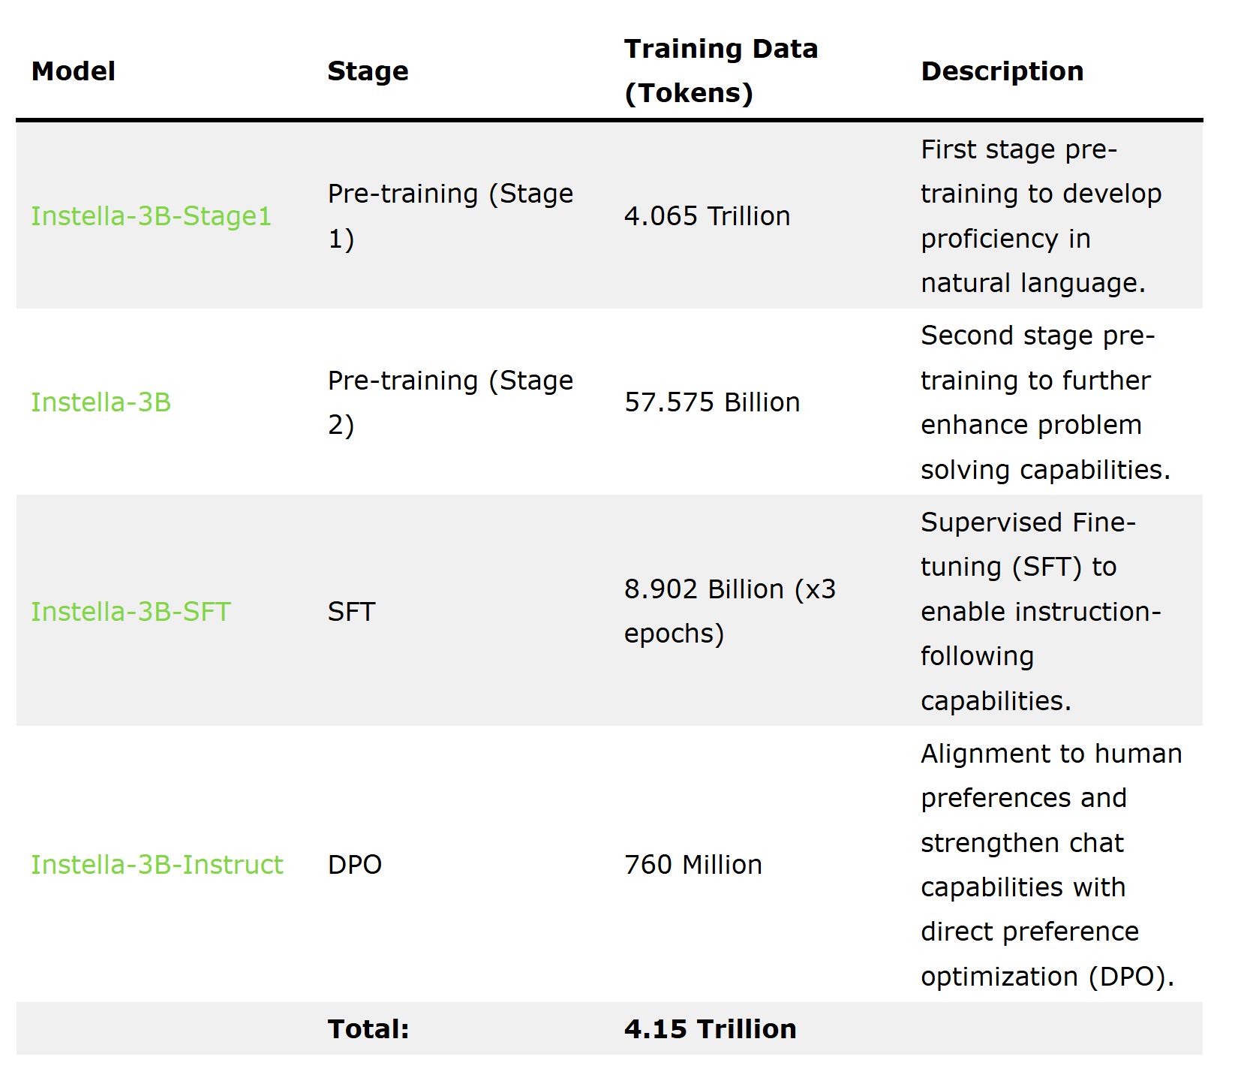
Task: Click the Instella-3B-SFT link
Action: point(131,612)
